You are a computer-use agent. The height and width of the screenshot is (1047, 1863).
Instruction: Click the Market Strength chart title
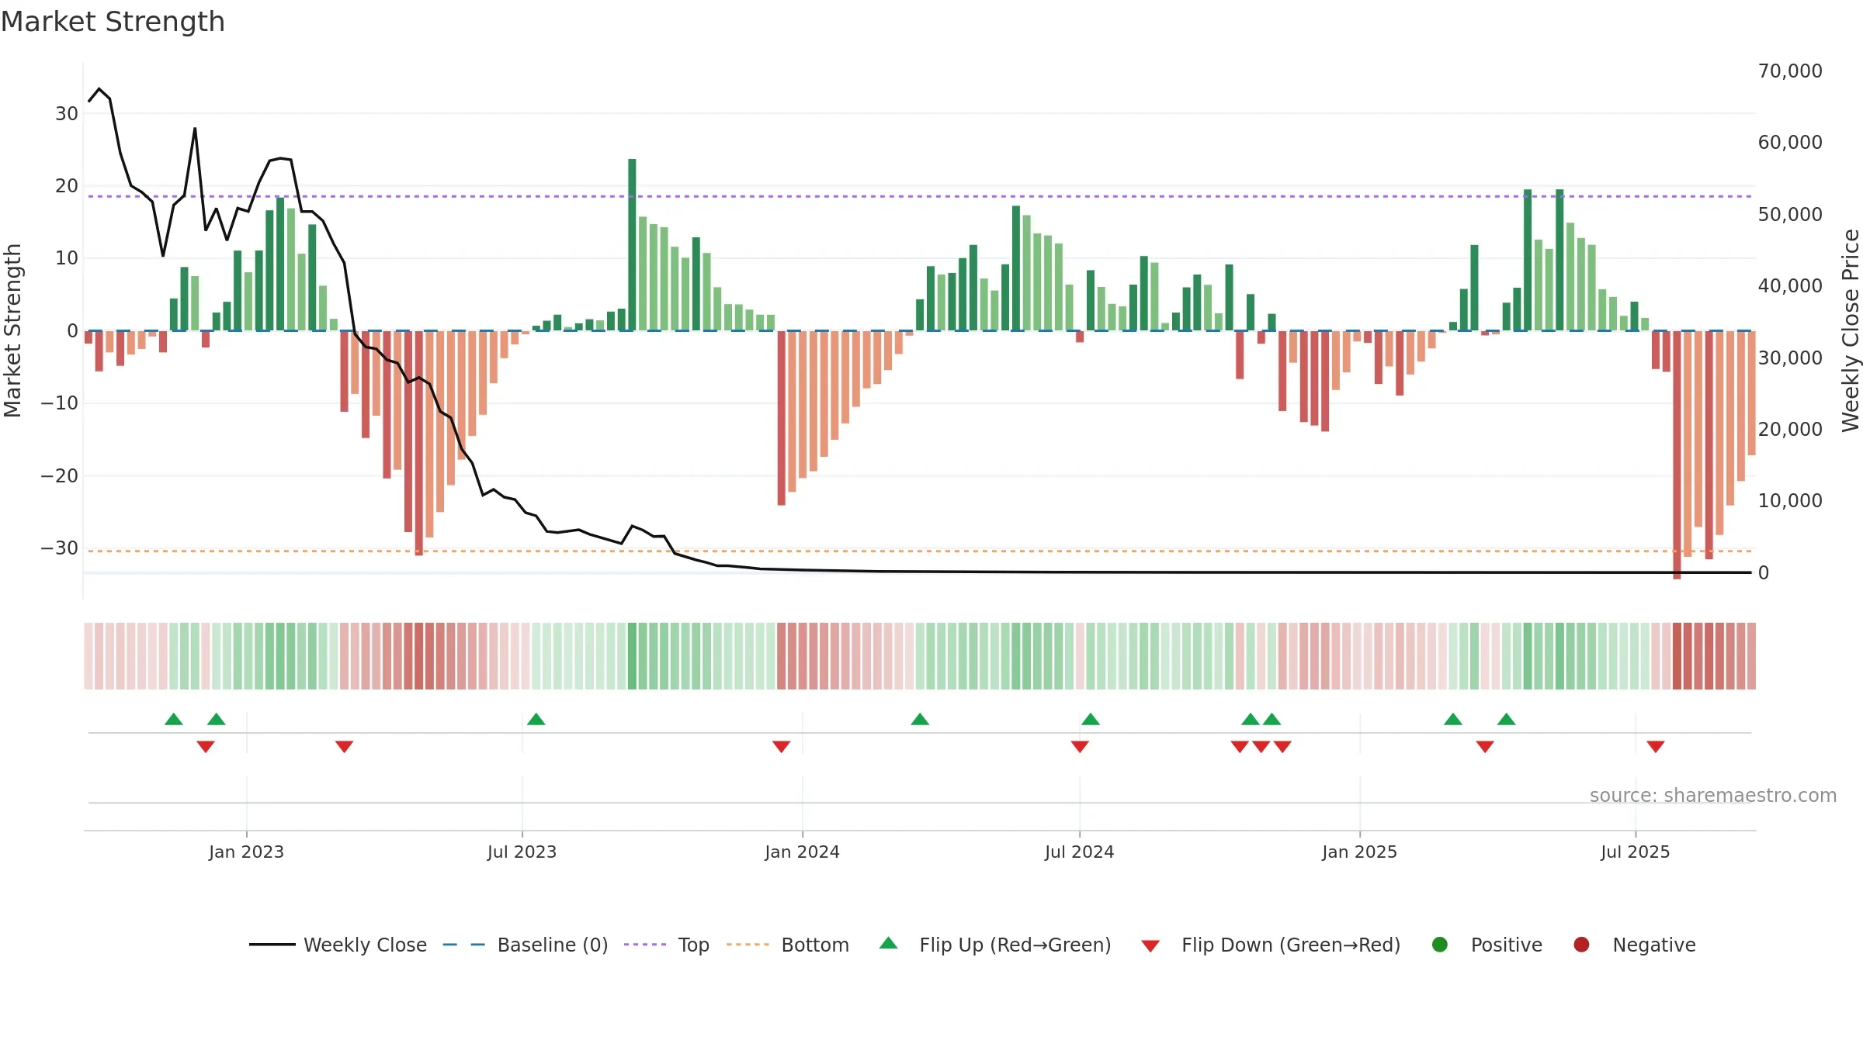pos(113,22)
